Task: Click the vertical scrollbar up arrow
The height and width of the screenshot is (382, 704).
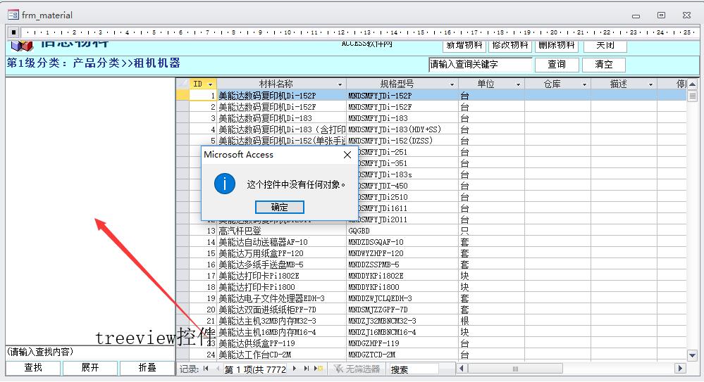Action: pyautogui.click(x=692, y=84)
